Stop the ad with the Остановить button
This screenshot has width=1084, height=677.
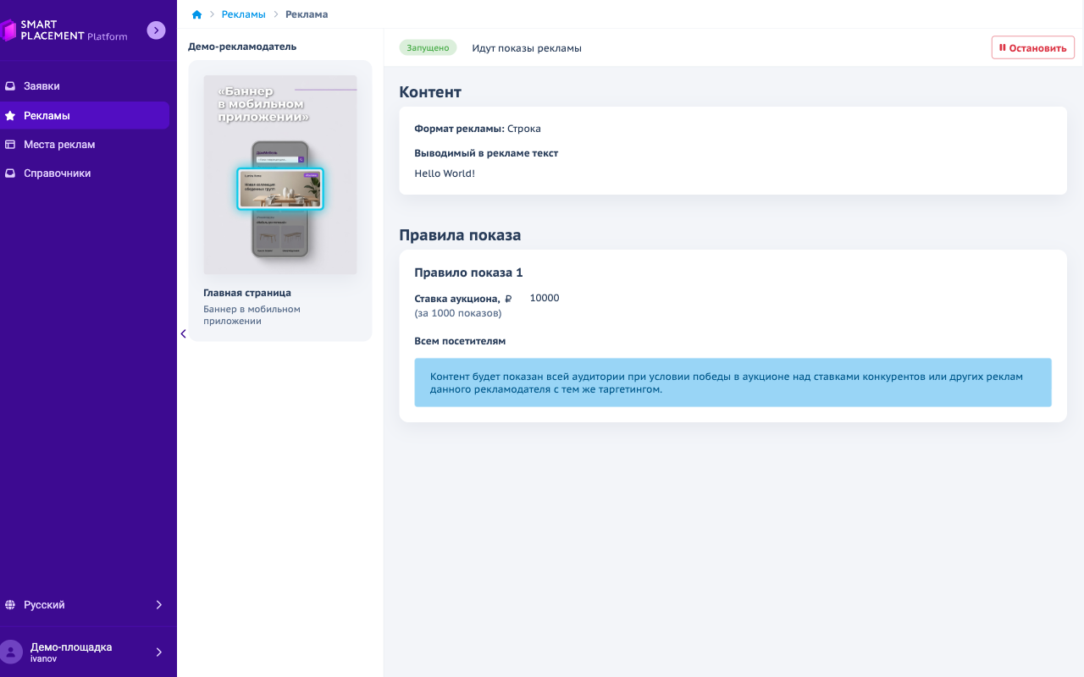(x=1033, y=47)
